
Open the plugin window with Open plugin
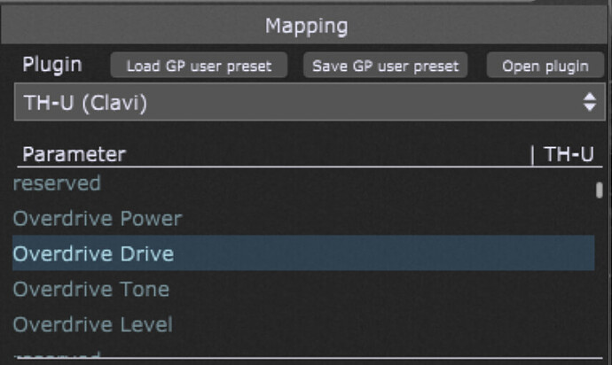click(545, 66)
